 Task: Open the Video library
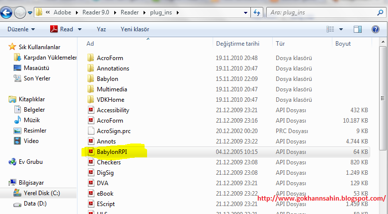coord(26,141)
